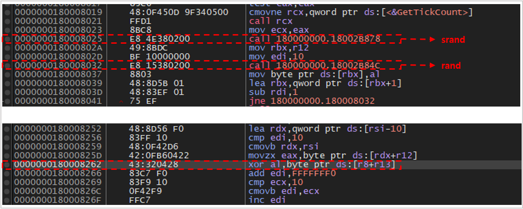This screenshot has height=209, width=523.
Task: Click opcode bytes E8 15380200
Action: 159,65
